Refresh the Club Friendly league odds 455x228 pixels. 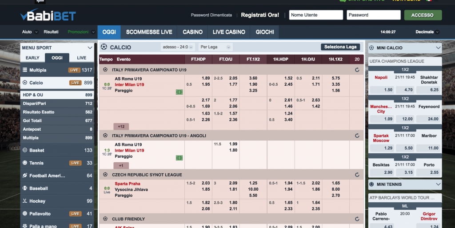coord(357,219)
